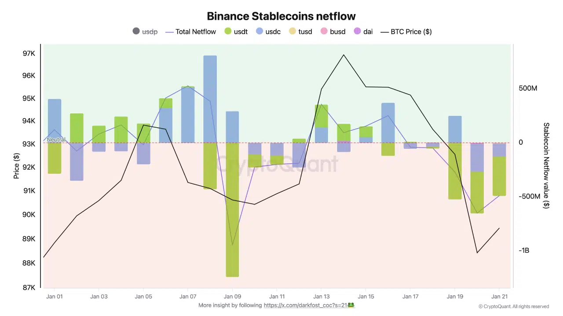563x316 pixels.
Task: Toggle the Total Netflow legend line
Action: (191, 32)
